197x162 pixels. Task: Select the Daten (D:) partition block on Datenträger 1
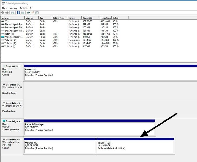[x=111, y=72]
